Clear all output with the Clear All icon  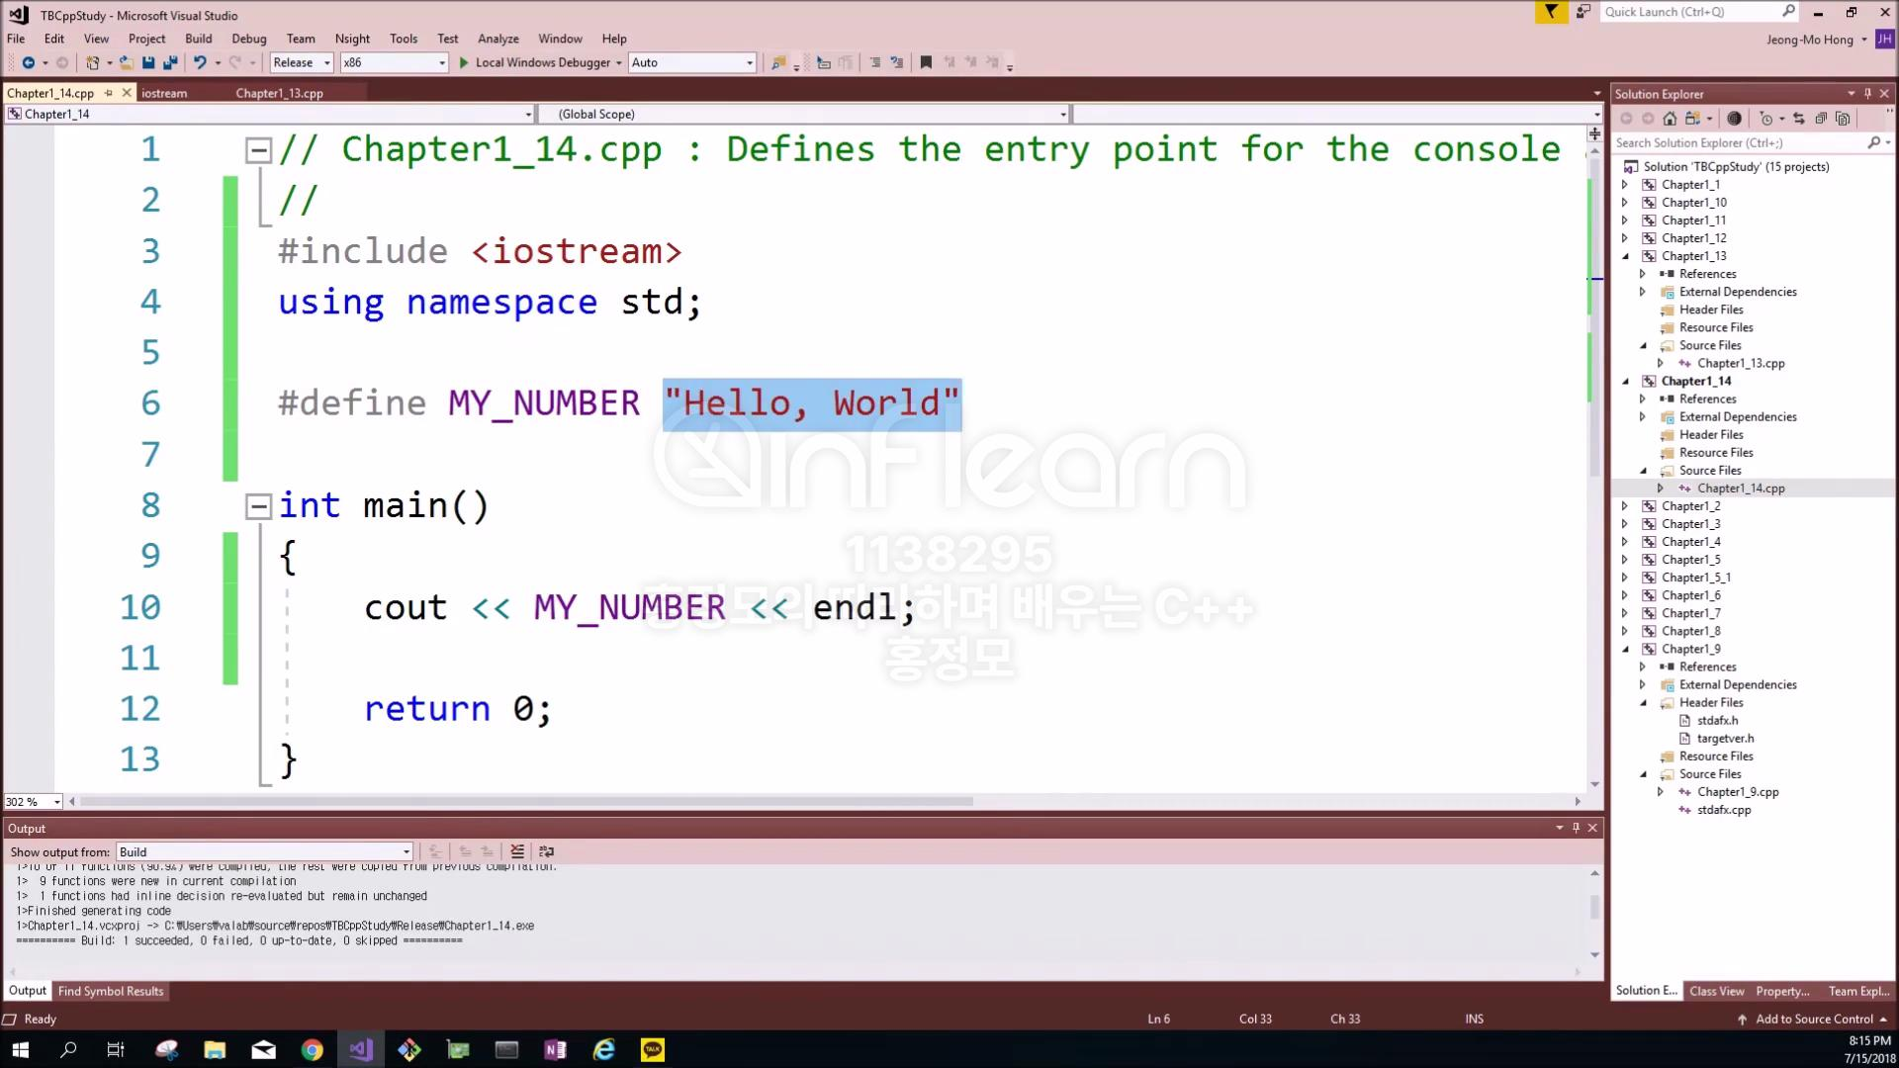click(516, 851)
